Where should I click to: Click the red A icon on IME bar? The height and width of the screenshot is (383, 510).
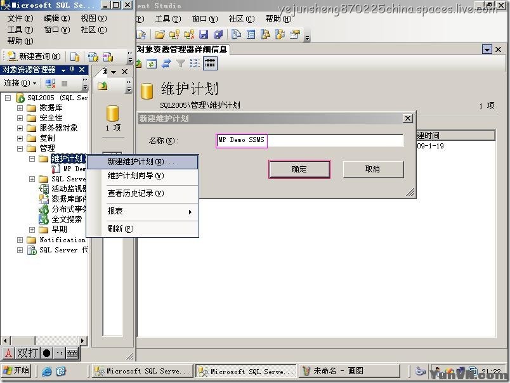(x=8, y=353)
